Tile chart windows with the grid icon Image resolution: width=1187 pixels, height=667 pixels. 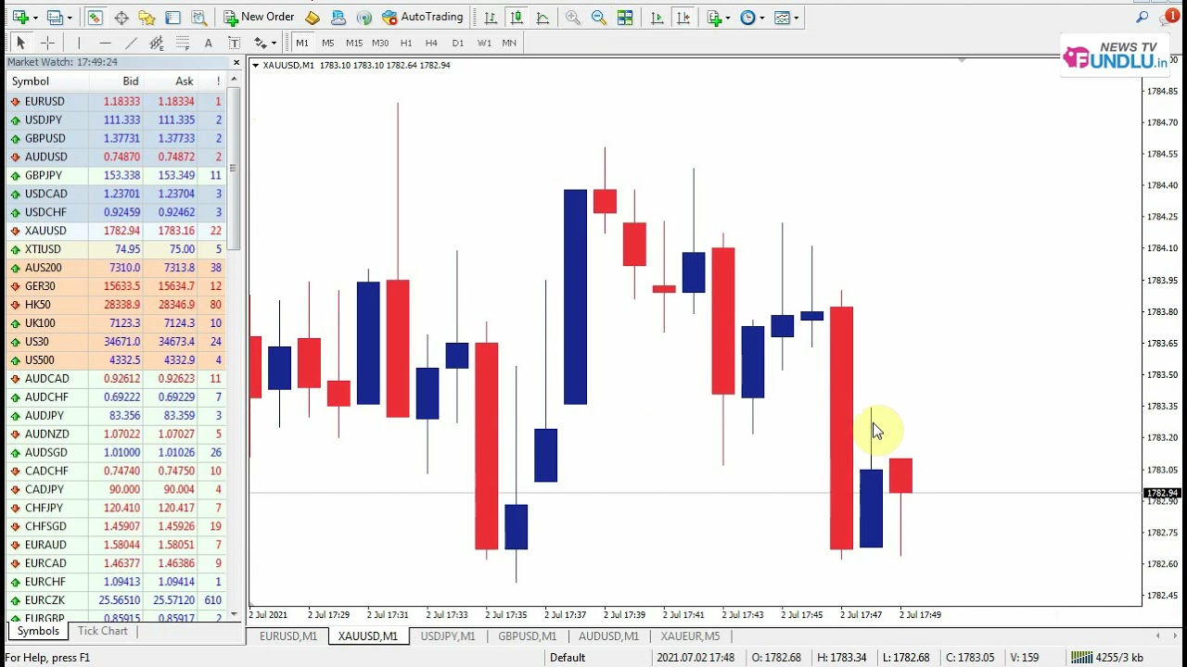(x=625, y=17)
